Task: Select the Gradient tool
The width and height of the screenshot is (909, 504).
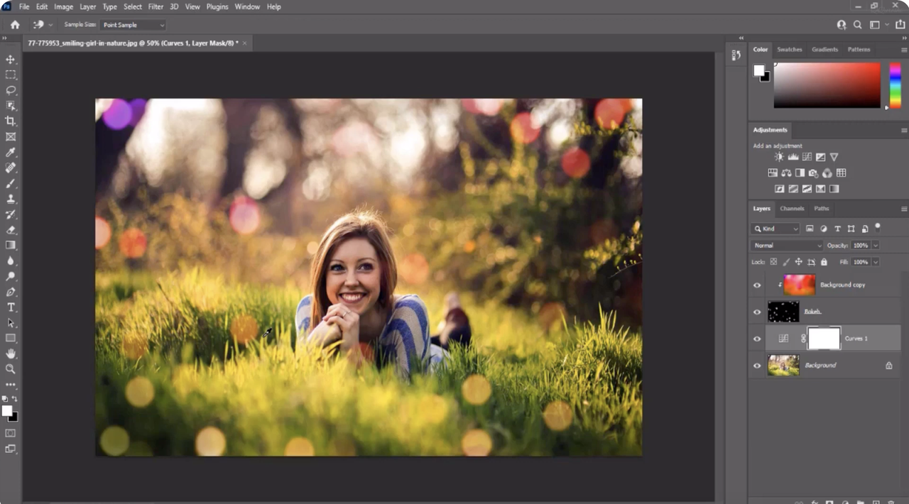Action: coord(11,245)
